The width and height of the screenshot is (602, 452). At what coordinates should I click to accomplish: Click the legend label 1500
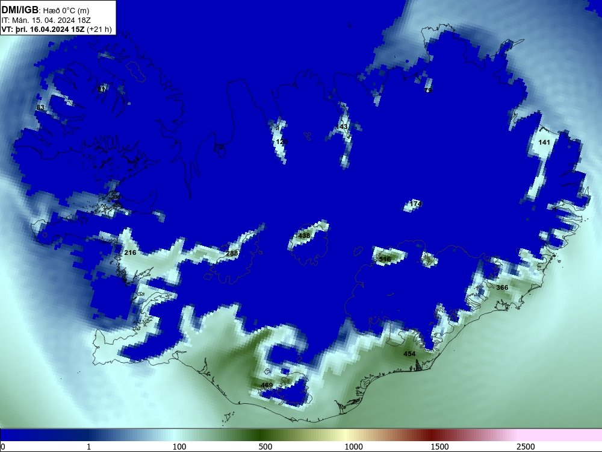pos(439,447)
